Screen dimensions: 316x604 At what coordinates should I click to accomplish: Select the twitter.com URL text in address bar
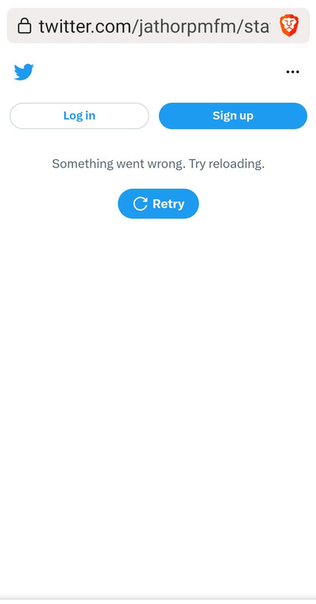154,26
